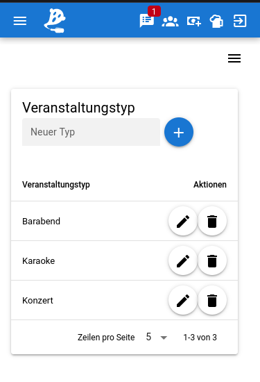Sort by Veranstaltungstyp column header

click(x=56, y=185)
